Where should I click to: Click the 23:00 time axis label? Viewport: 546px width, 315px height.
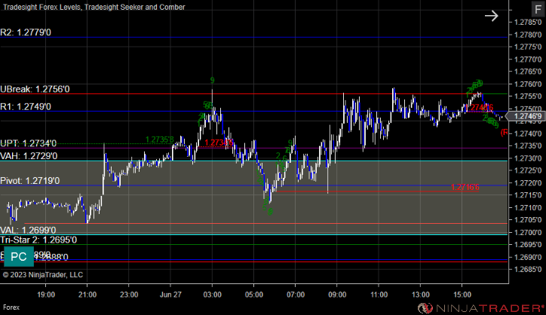click(129, 295)
